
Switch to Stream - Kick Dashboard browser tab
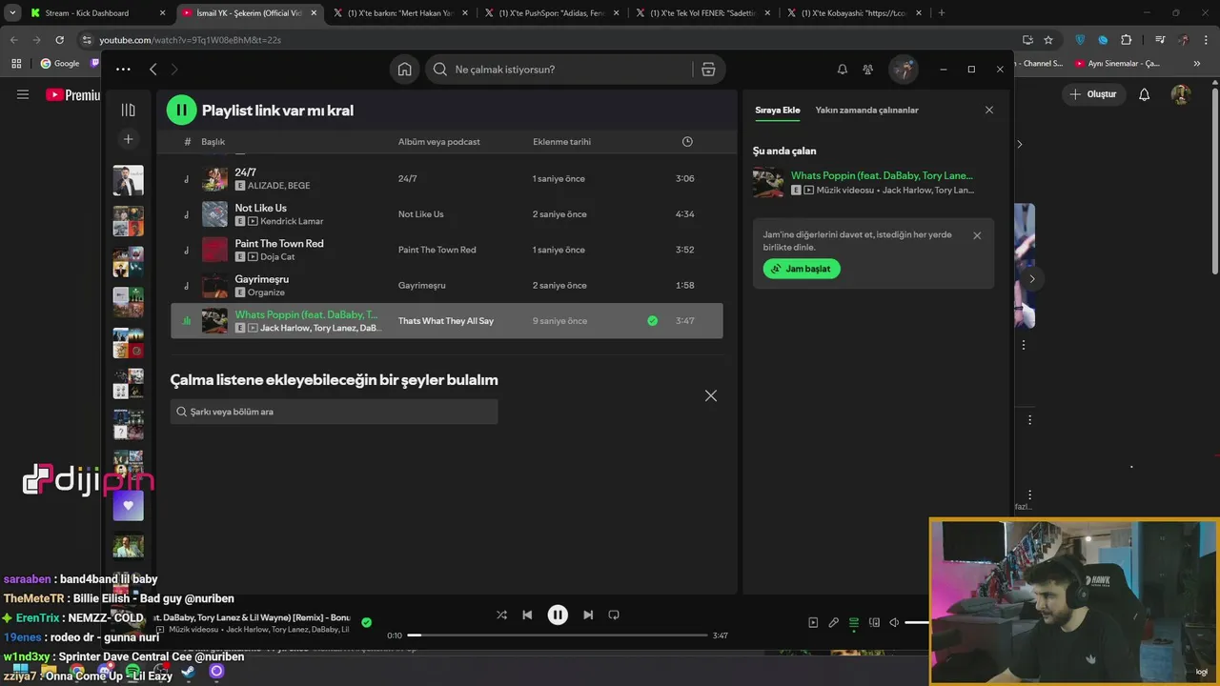click(97, 13)
